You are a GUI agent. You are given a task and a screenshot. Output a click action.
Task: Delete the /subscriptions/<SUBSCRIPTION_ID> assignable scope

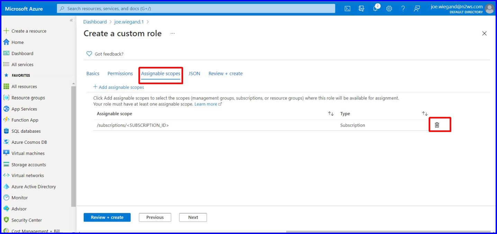437,125
